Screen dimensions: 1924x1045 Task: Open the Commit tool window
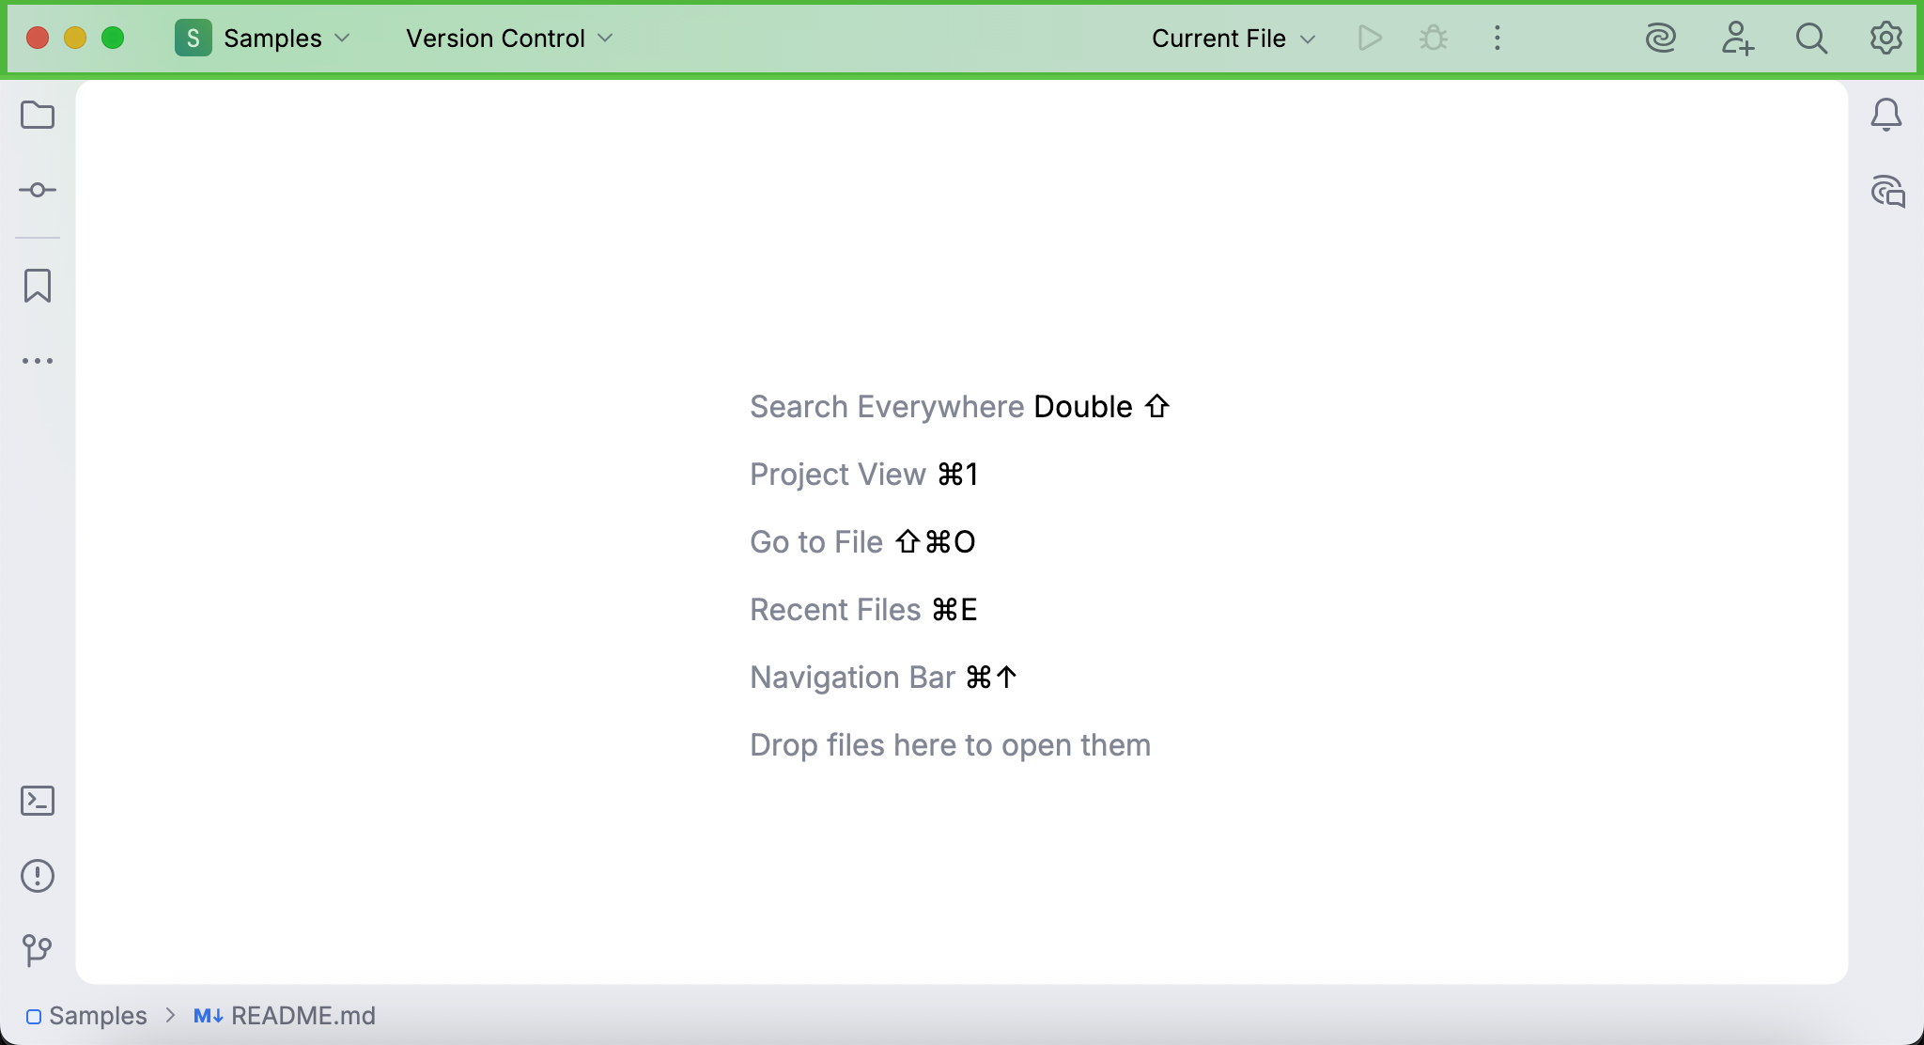click(x=38, y=190)
